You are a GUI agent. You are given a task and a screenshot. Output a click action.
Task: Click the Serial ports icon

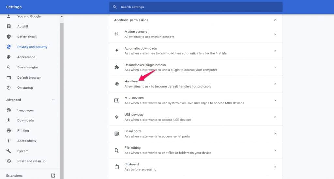coord(117,134)
